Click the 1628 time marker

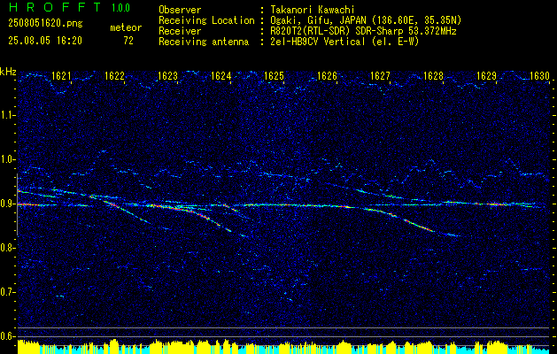[433, 76]
